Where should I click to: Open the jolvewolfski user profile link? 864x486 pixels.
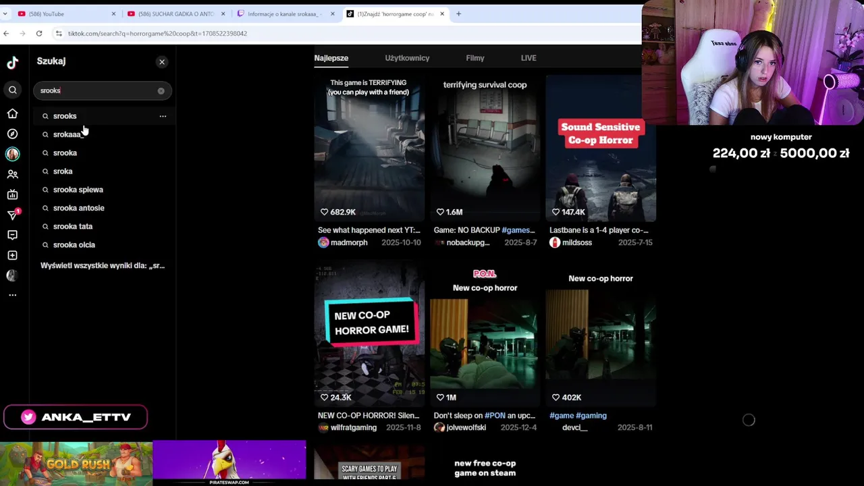pyautogui.click(x=460, y=428)
